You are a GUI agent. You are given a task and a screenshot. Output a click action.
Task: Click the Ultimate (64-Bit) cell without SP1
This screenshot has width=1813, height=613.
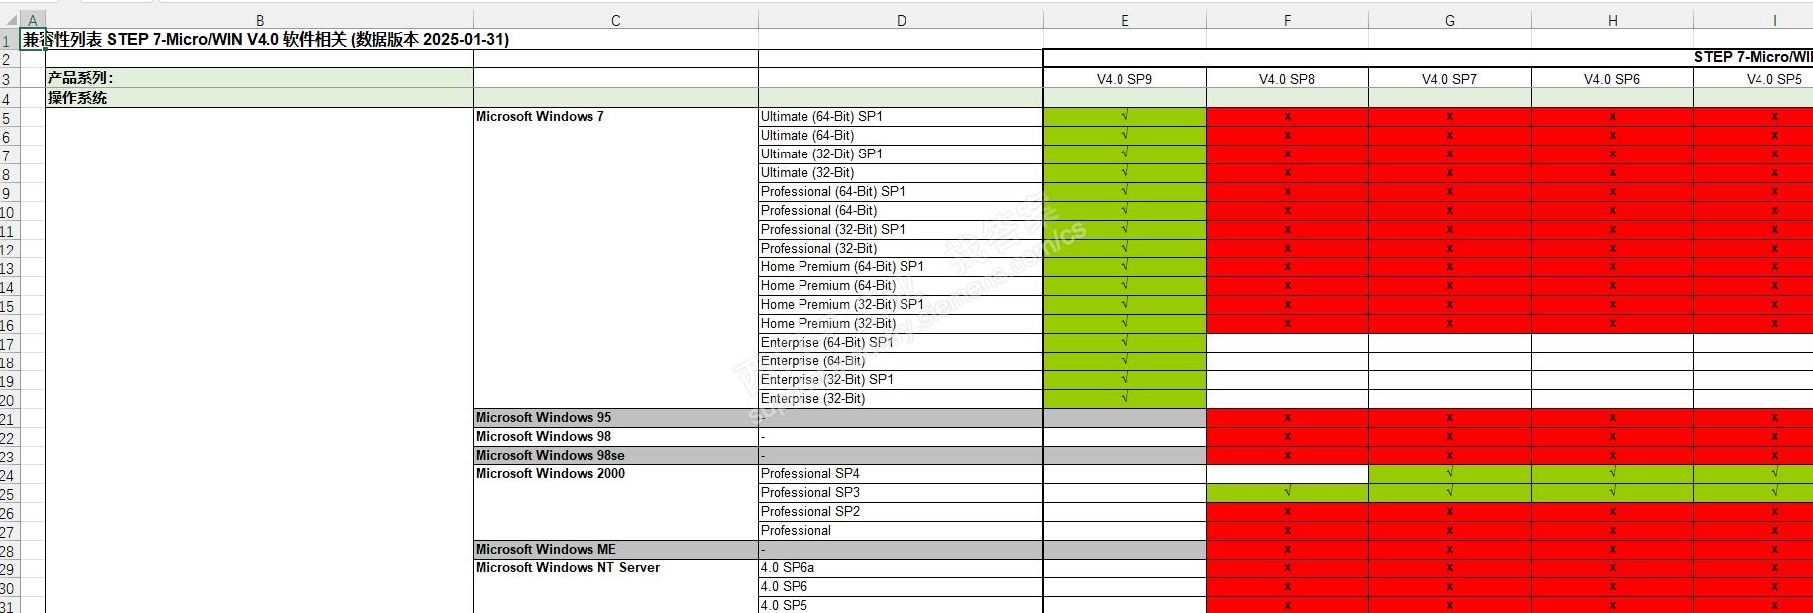click(901, 136)
